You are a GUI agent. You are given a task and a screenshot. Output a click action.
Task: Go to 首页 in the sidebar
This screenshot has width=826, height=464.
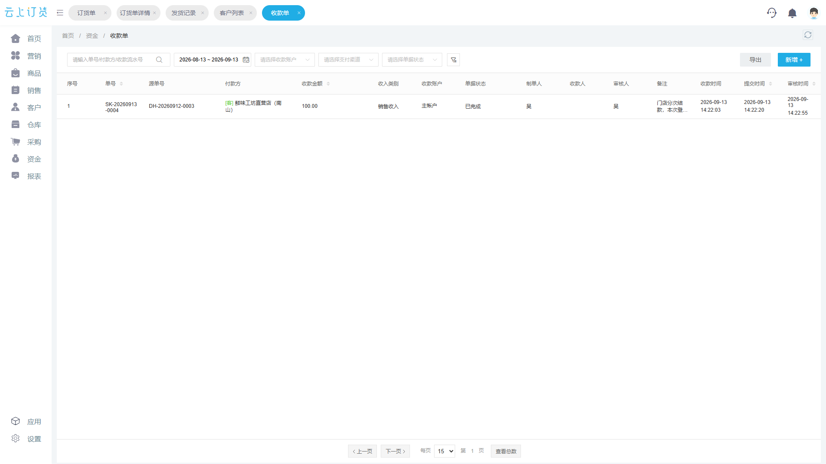26,39
